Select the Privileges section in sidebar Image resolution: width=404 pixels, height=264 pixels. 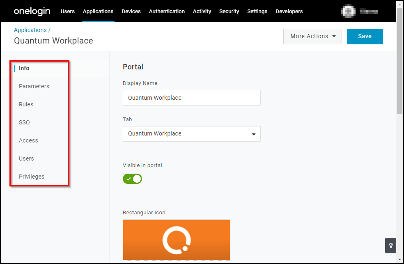[32, 177]
